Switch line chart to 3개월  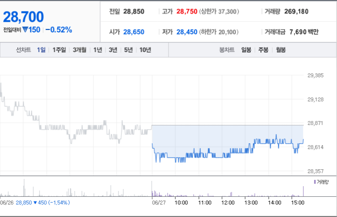[79, 50]
